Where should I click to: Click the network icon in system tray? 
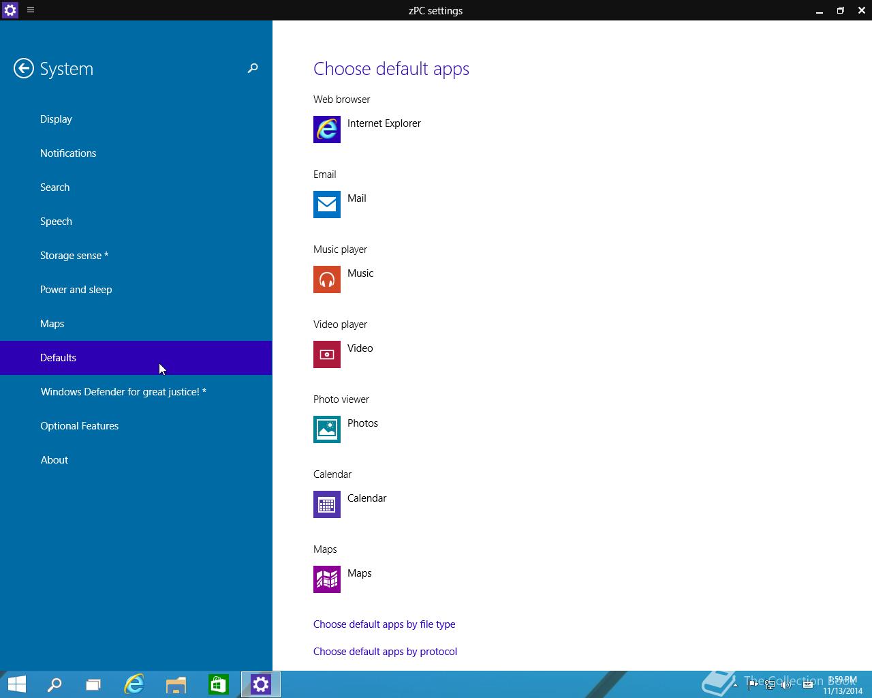[770, 684]
